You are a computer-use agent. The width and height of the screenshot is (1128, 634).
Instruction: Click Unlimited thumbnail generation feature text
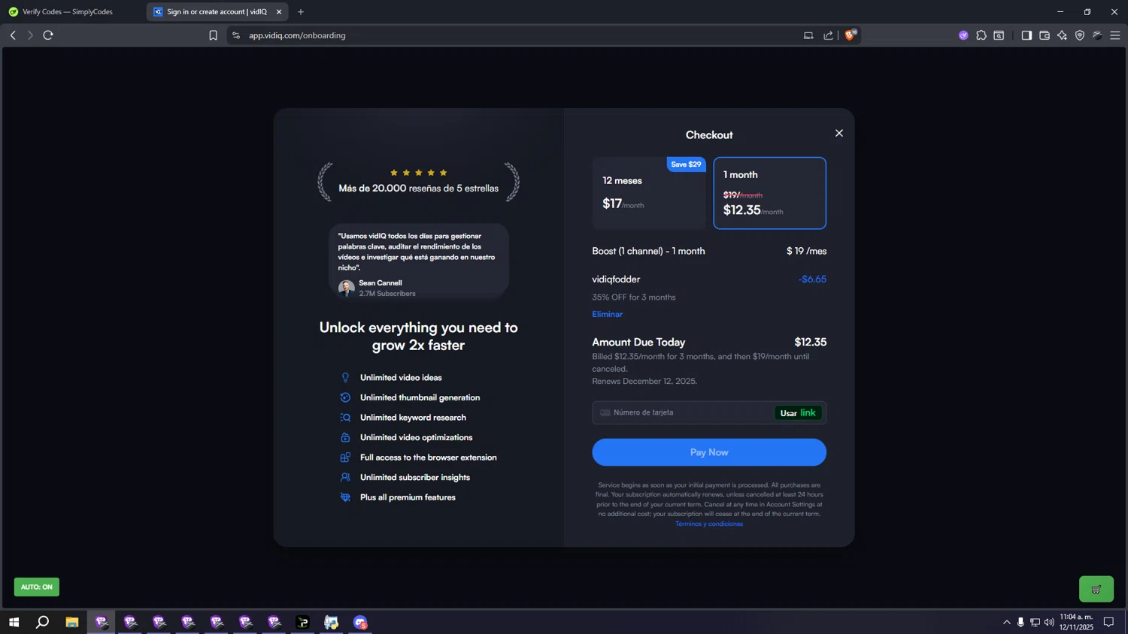coord(420,397)
